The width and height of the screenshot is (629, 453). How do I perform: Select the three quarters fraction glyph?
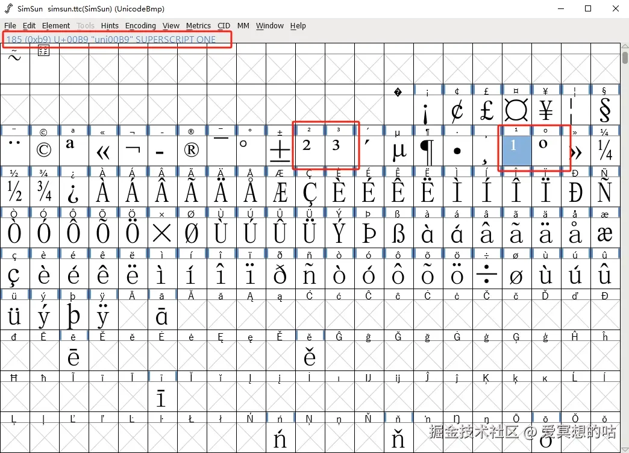pyautogui.click(x=45, y=192)
